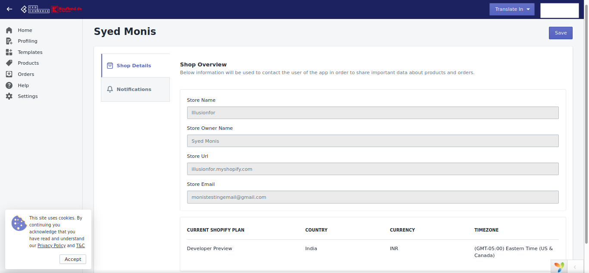Accept the cookies notice

tap(73, 259)
